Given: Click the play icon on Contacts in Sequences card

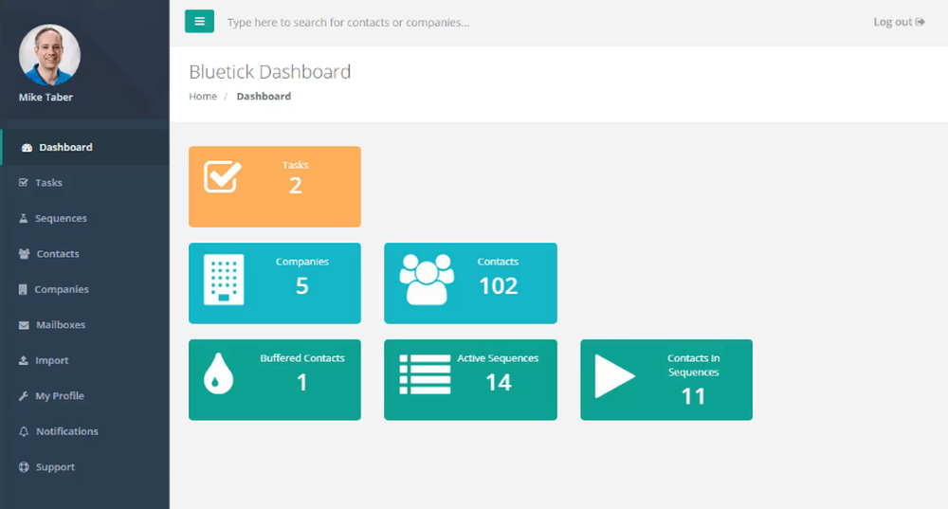Looking at the screenshot, I should pyautogui.click(x=614, y=376).
